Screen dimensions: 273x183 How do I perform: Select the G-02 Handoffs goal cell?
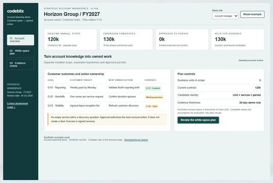(56, 96)
